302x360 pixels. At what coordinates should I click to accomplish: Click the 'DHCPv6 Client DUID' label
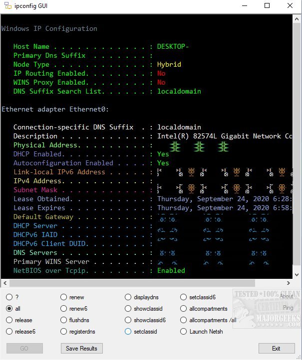click(49, 243)
